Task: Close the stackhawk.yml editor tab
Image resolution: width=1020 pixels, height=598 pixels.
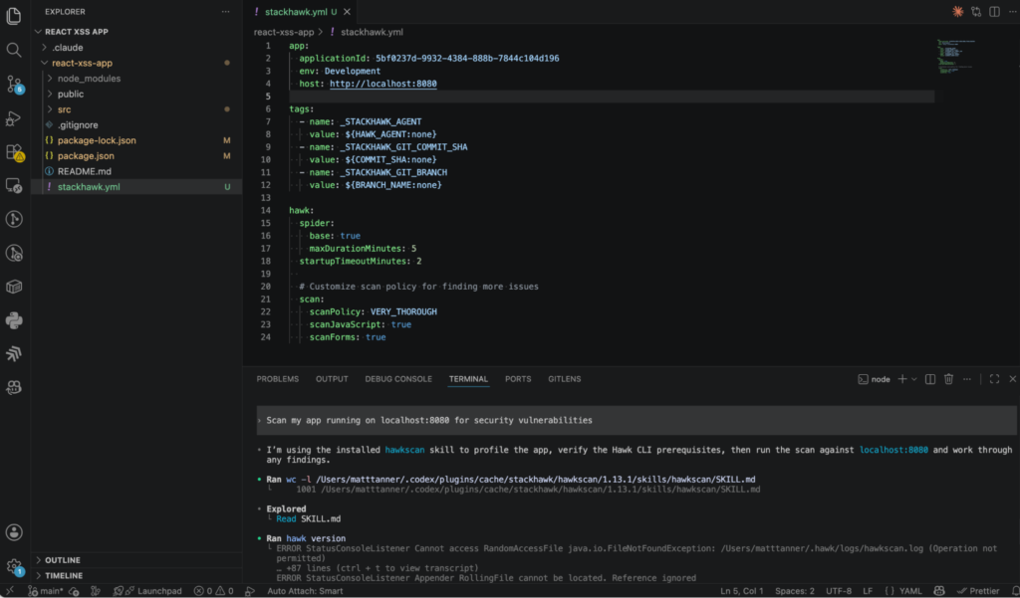Action: pyautogui.click(x=347, y=12)
